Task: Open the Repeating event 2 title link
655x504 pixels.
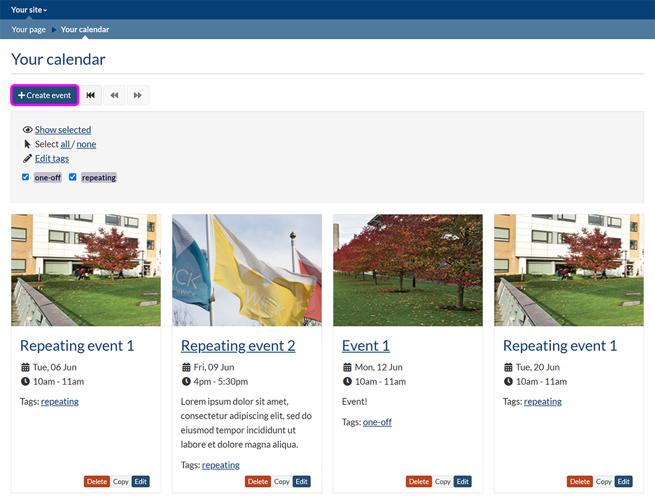Action: click(x=238, y=346)
